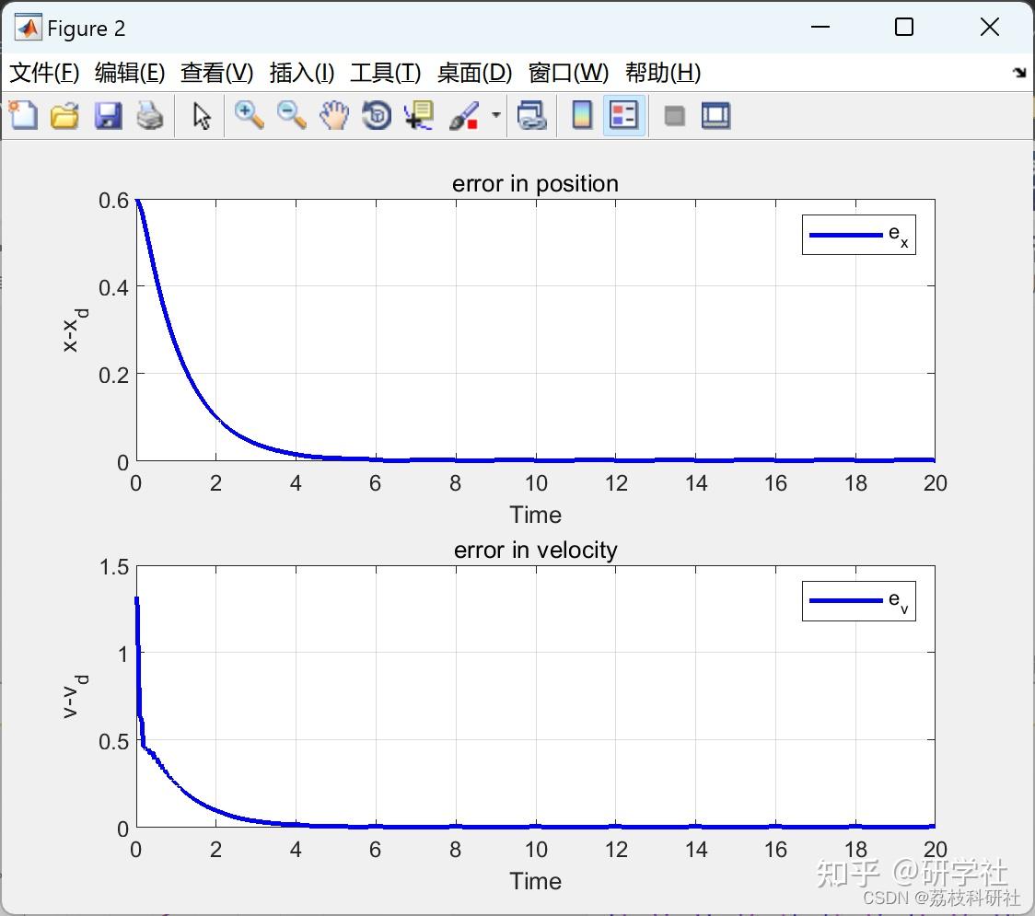Open a file with folder icon
The image size is (1035, 916).
tap(64, 115)
